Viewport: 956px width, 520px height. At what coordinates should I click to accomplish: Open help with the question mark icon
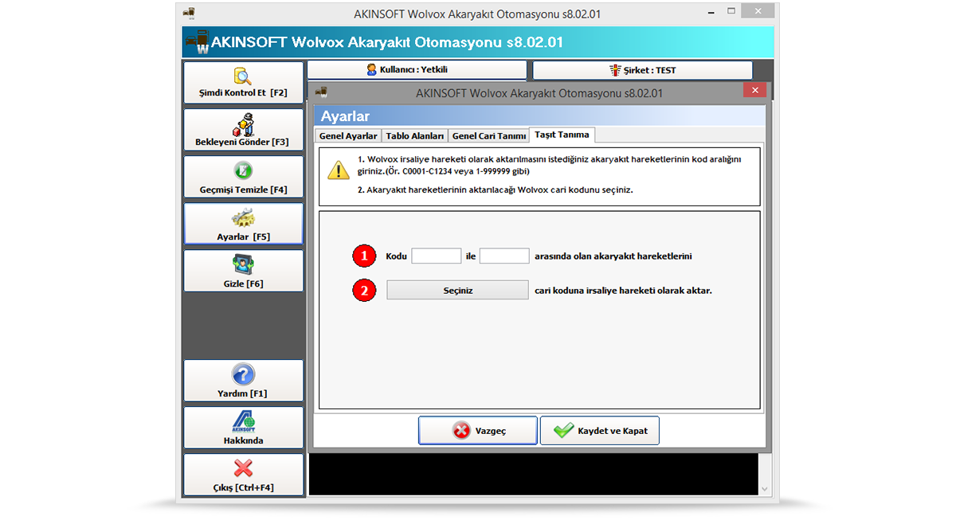click(x=242, y=374)
